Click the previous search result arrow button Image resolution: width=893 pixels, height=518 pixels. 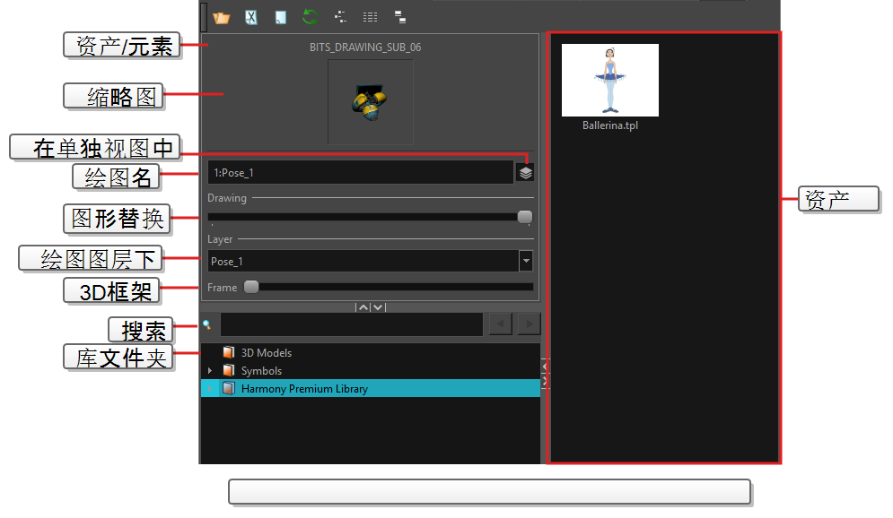point(500,324)
